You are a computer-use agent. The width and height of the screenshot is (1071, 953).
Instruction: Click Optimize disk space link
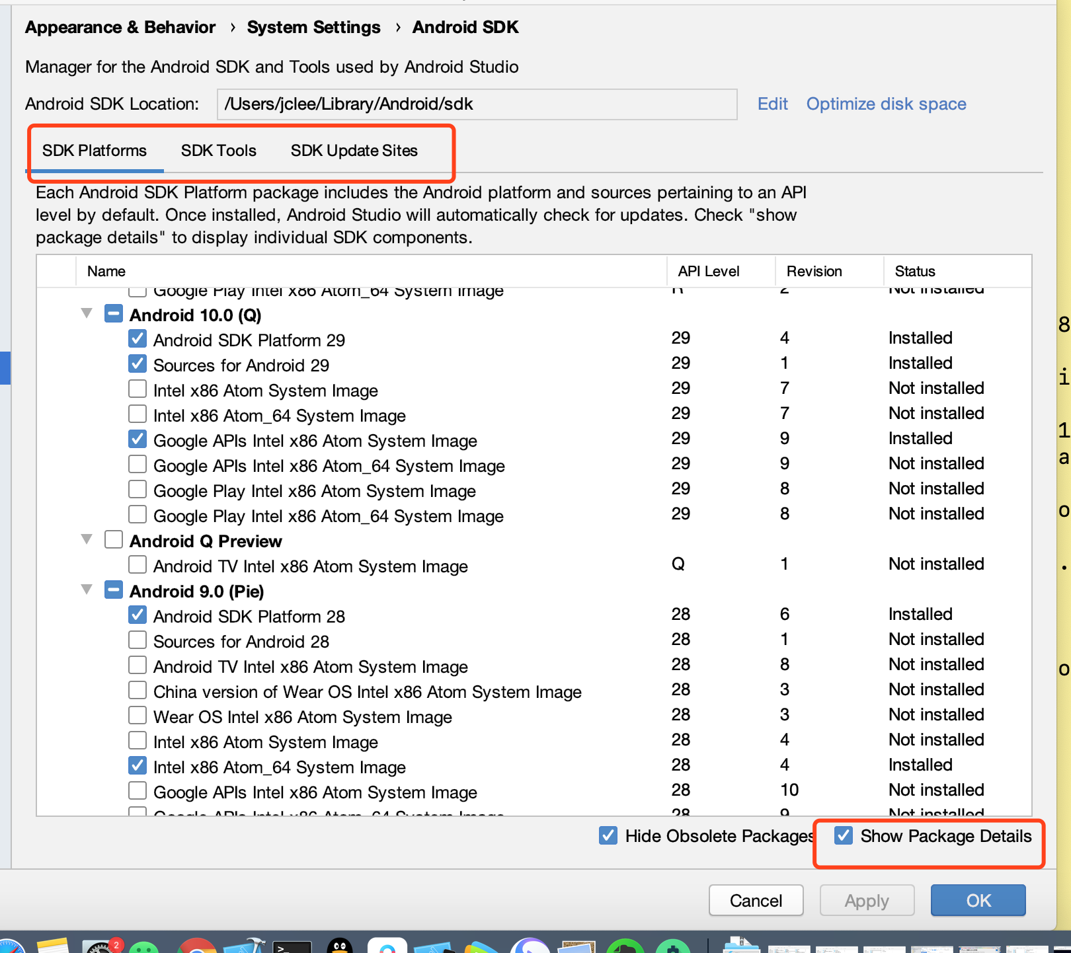pos(887,104)
